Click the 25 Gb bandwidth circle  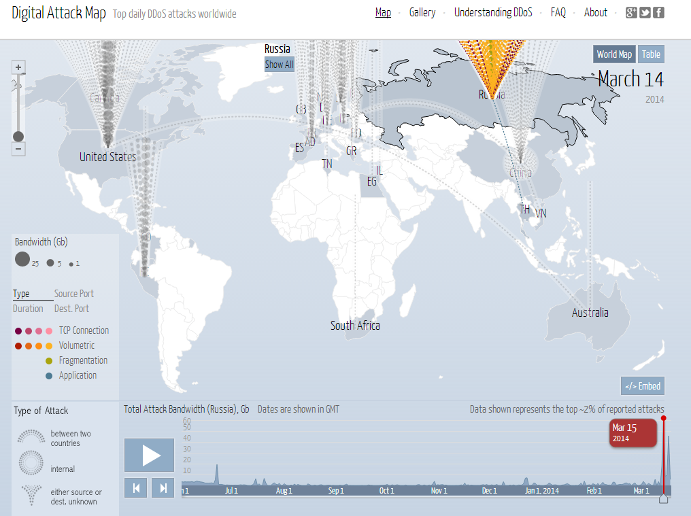22,259
